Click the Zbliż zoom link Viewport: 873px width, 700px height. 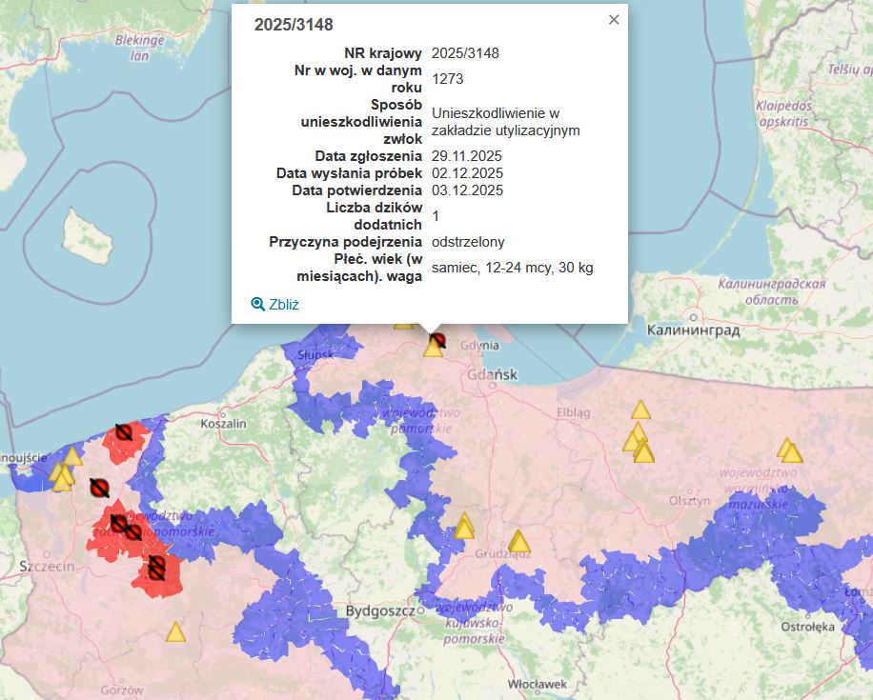coord(284,305)
